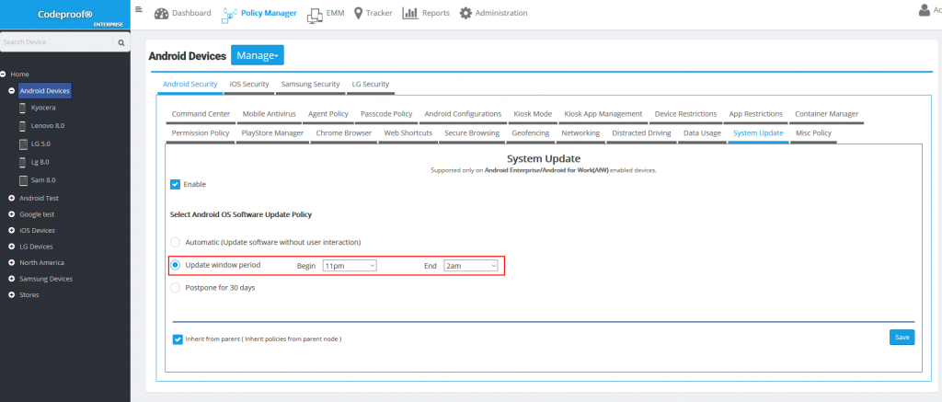Click the EMM devices icon

point(315,15)
